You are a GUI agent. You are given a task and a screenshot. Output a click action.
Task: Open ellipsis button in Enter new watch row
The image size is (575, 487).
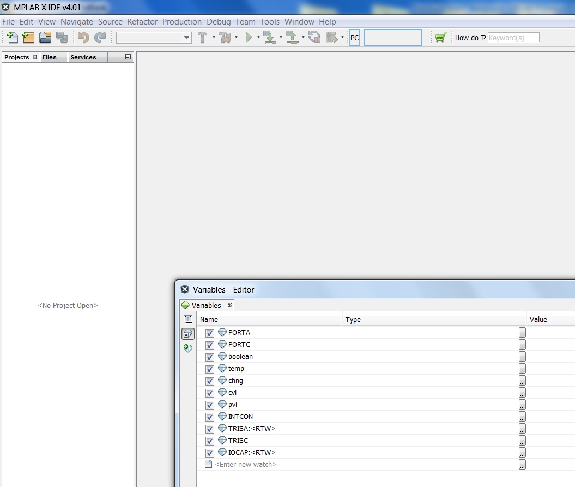point(522,464)
